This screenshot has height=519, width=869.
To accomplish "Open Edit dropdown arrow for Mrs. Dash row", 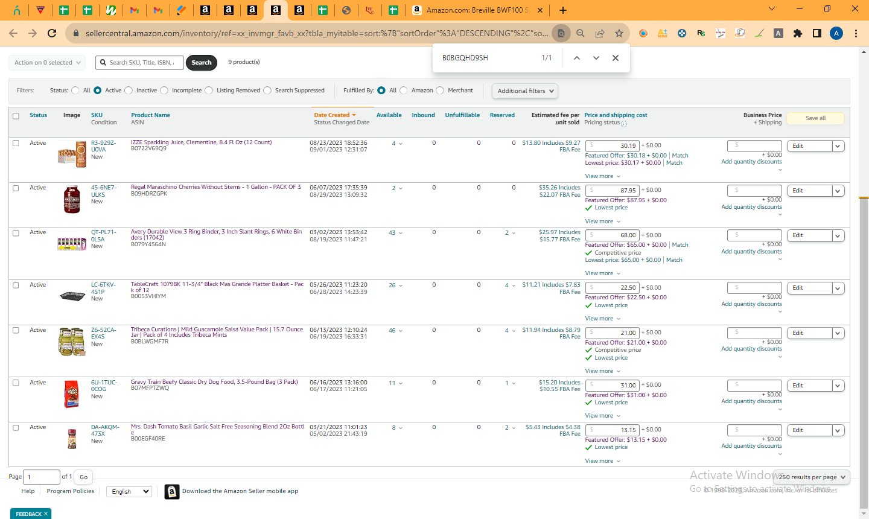I will click(838, 431).
